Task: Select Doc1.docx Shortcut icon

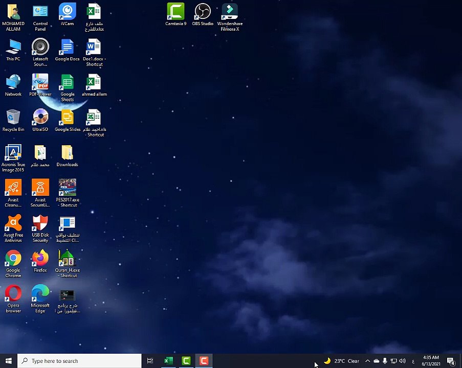Action: point(94,53)
